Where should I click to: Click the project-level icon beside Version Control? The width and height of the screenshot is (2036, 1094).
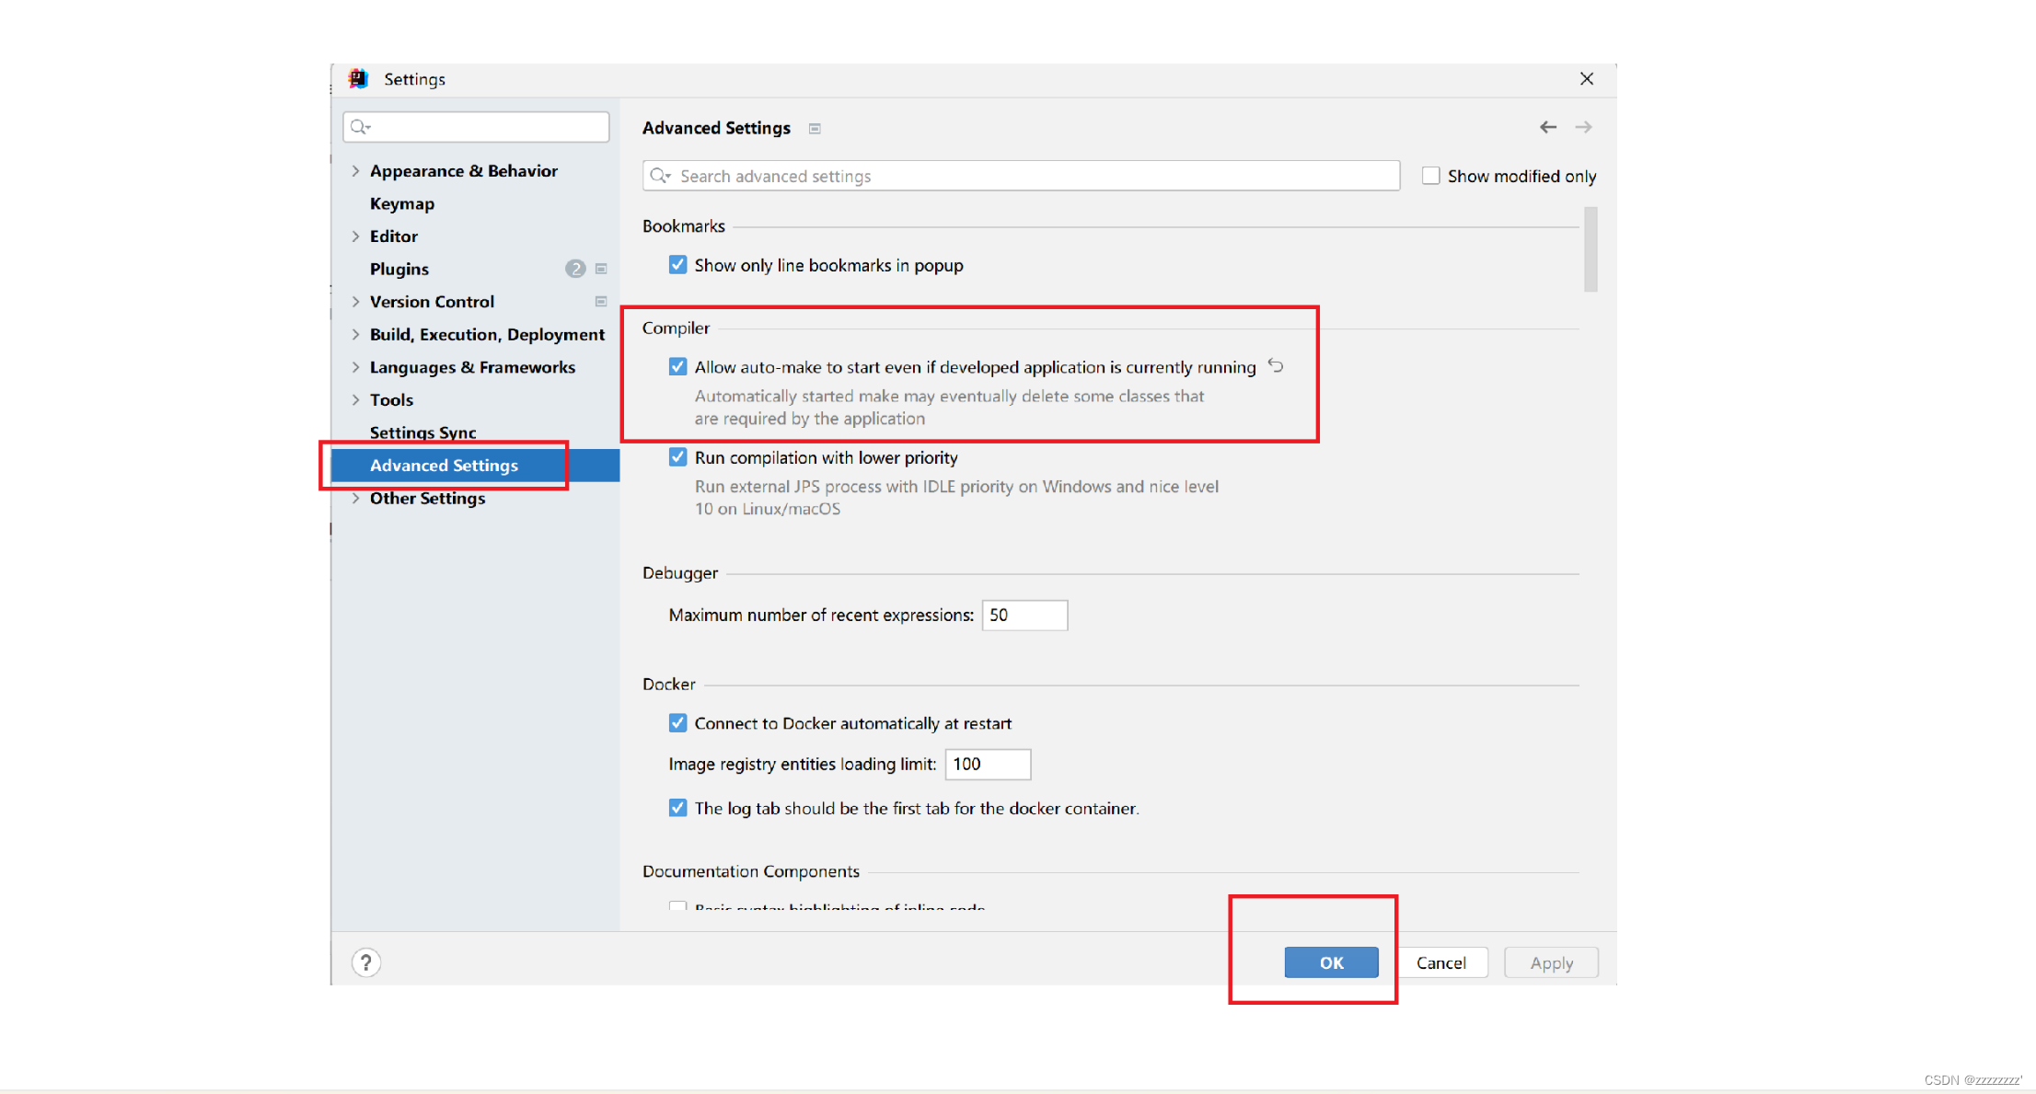[601, 302]
